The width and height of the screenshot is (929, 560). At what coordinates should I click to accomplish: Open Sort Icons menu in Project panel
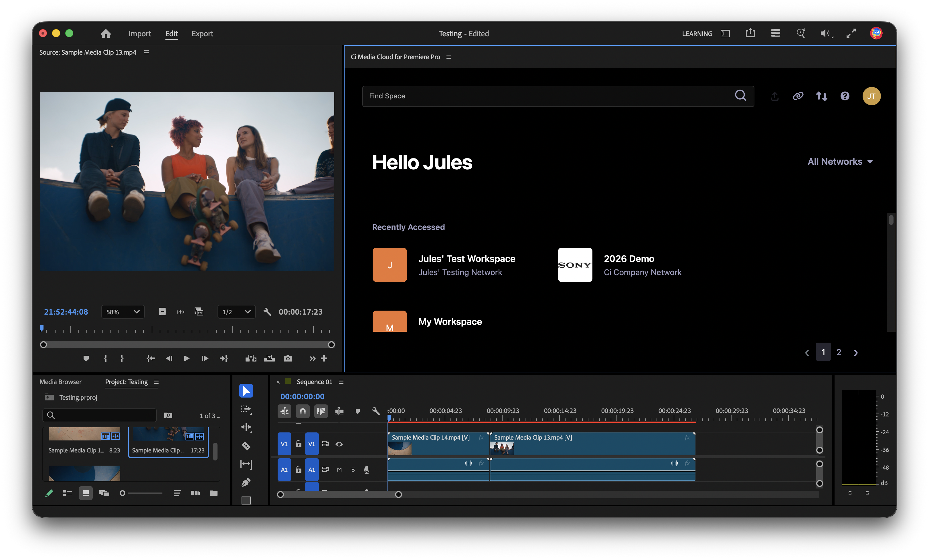[x=177, y=493]
